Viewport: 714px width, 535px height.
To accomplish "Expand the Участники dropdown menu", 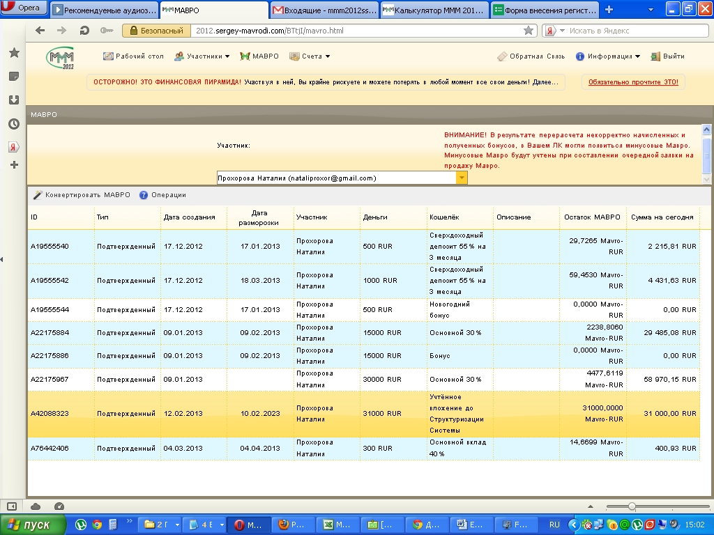I will pos(202,56).
